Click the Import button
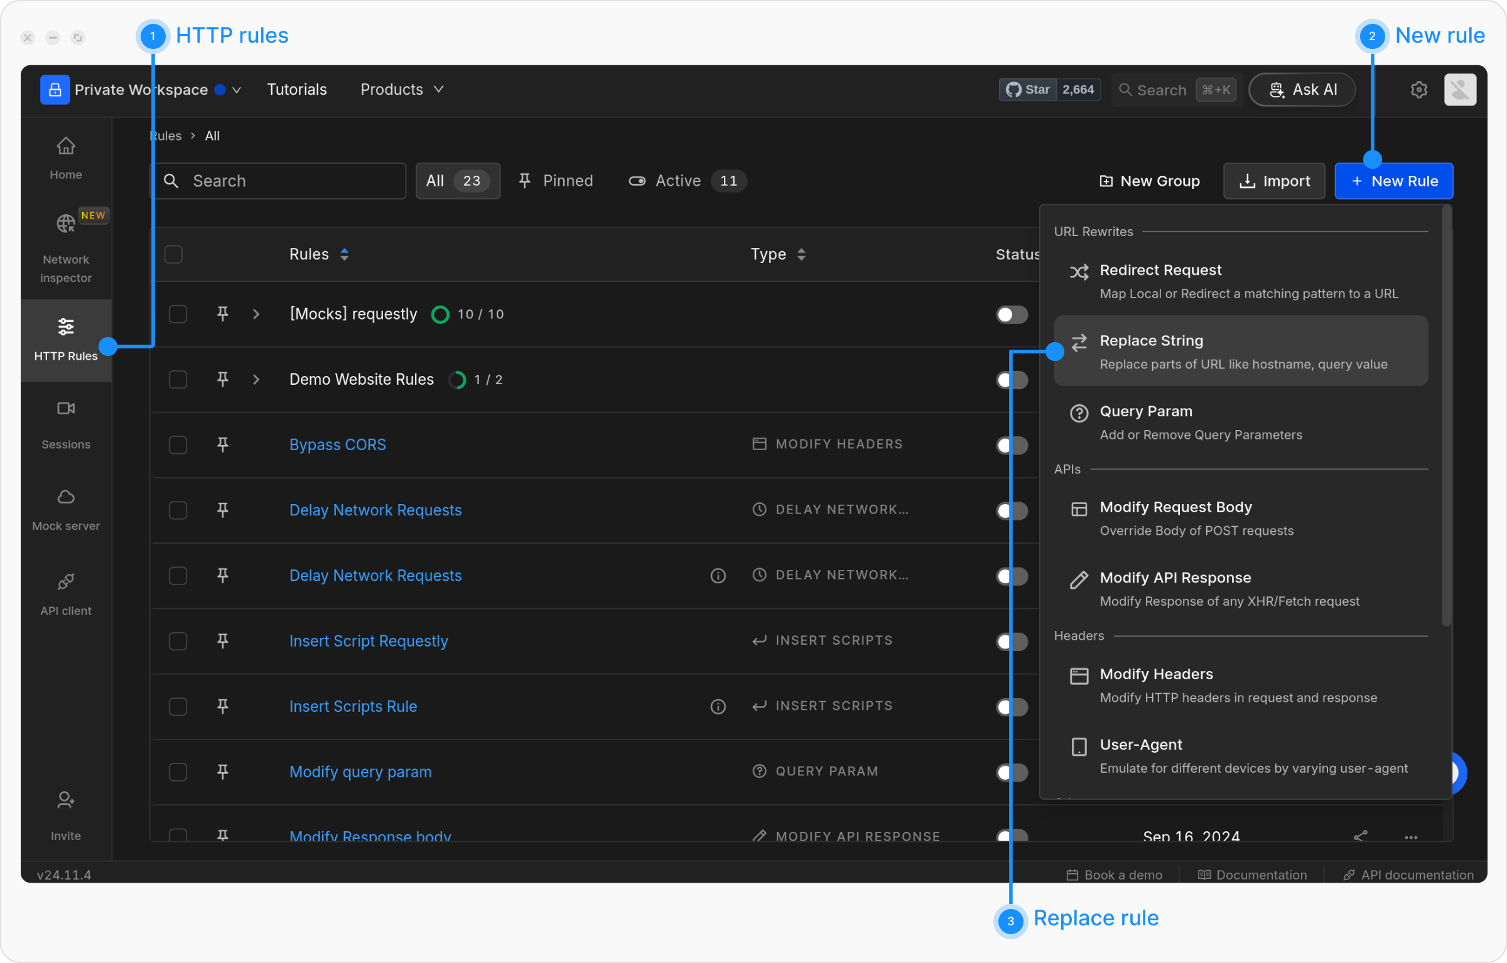The height and width of the screenshot is (963, 1507). tap(1274, 181)
